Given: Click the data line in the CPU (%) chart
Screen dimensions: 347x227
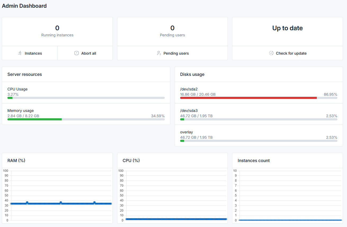Looking at the screenshot, I should [176, 219].
